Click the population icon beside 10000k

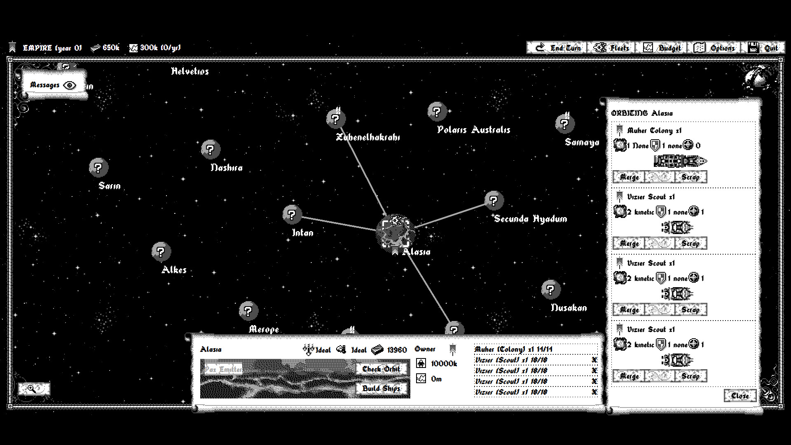[x=421, y=364]
